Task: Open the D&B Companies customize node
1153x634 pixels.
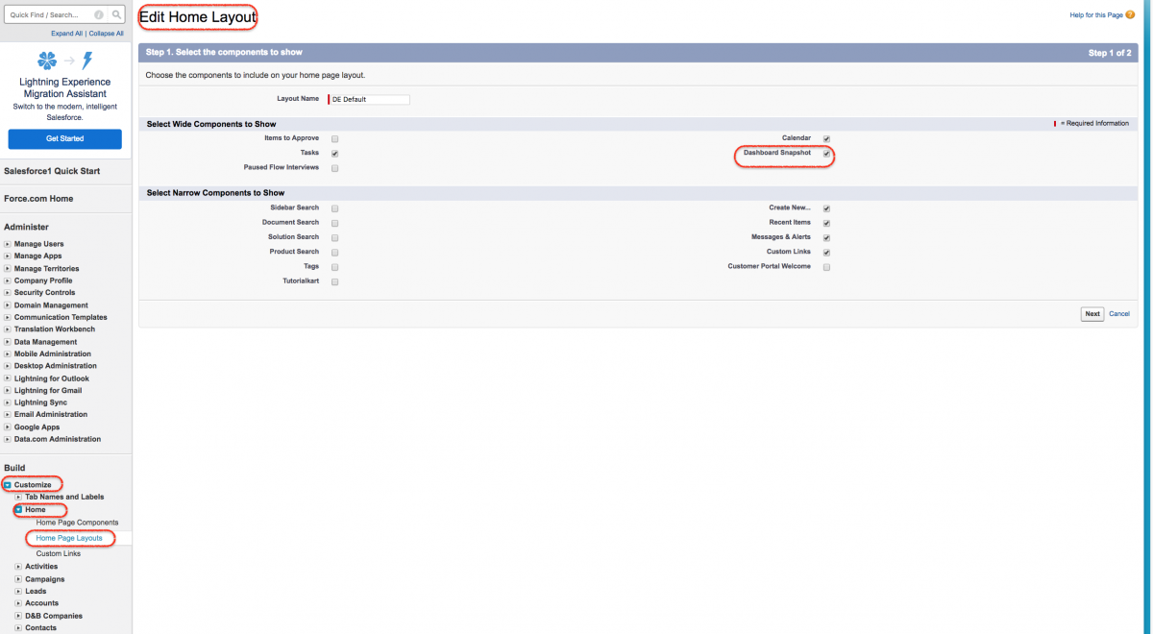Action: tap(54, 616)
